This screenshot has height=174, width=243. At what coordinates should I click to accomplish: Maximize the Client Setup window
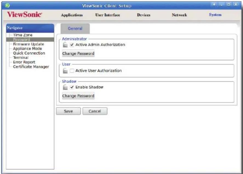click(228, 4)
